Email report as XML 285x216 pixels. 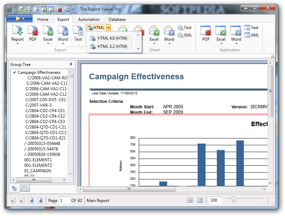185,35
